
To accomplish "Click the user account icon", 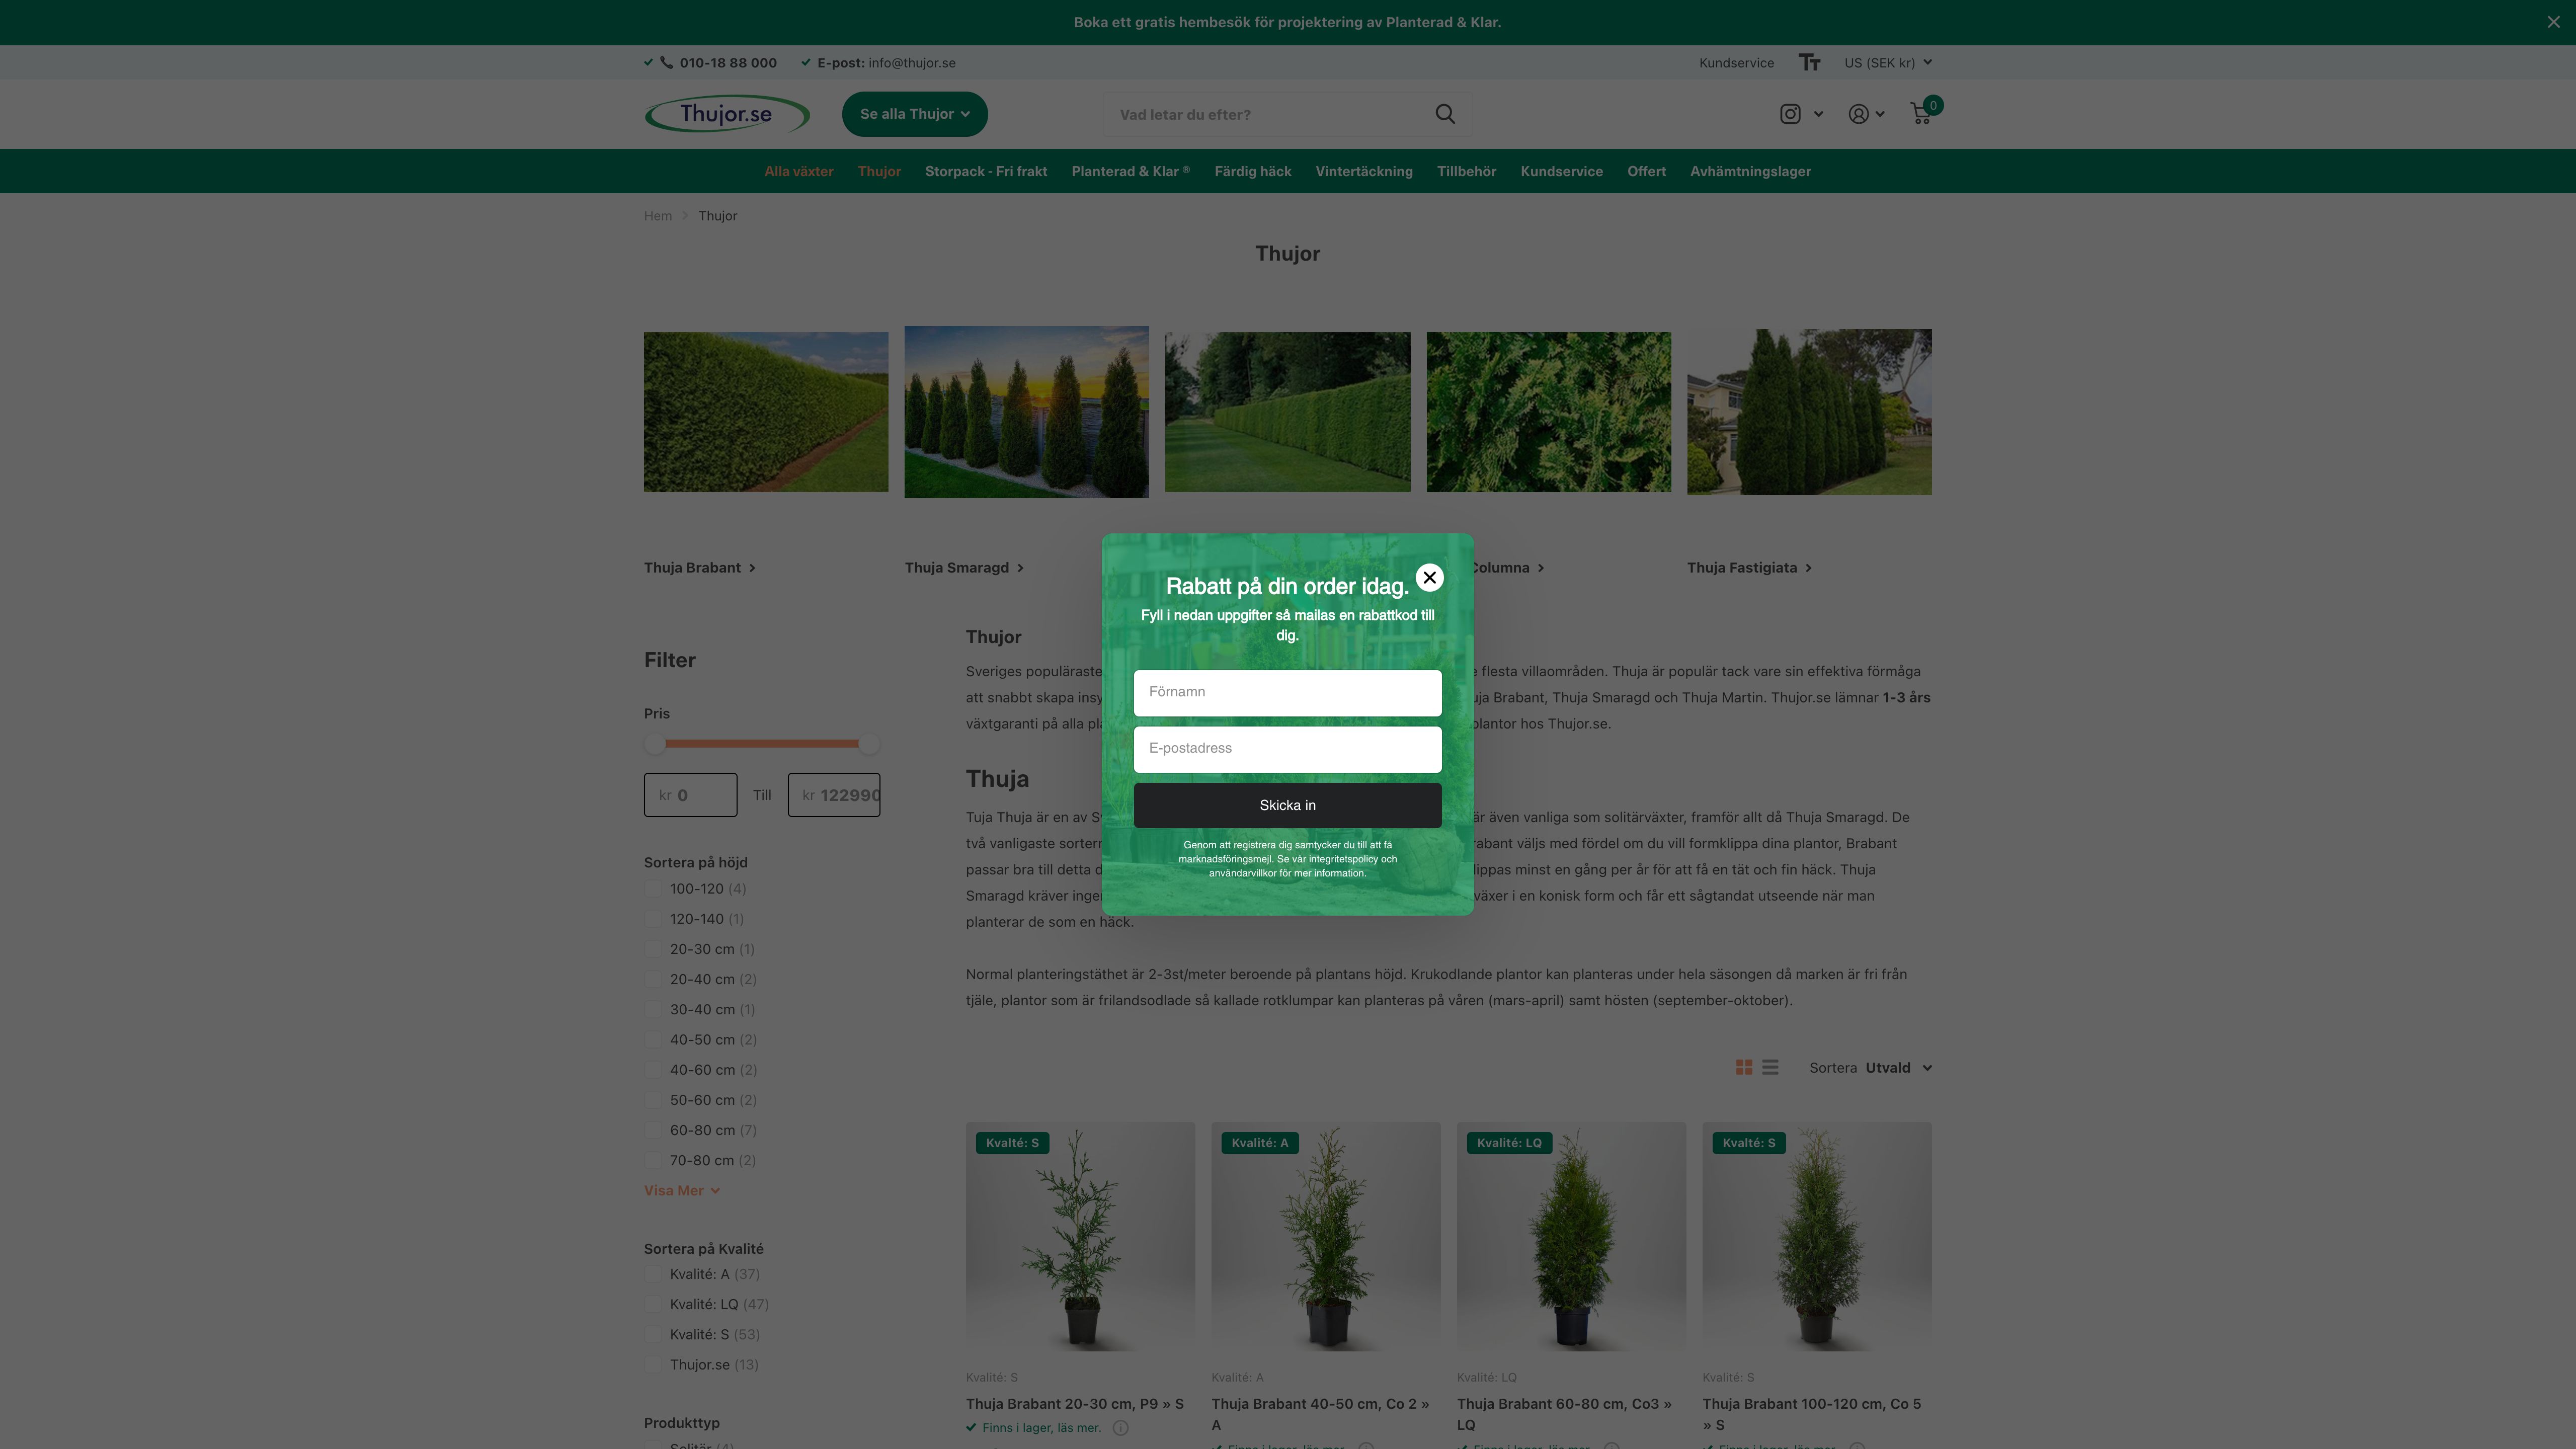I will coord(1857,113).
